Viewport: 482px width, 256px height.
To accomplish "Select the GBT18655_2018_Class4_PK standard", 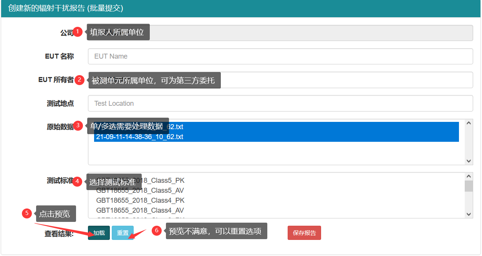I will 139,200.
